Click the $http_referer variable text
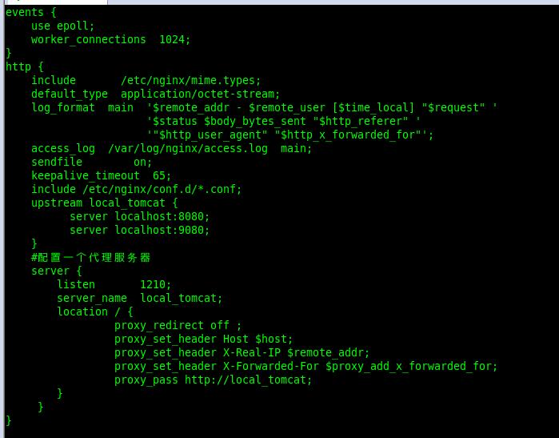The height and width of the screenshot is (438, 559). pyautogui.click(x=360, y=121)
